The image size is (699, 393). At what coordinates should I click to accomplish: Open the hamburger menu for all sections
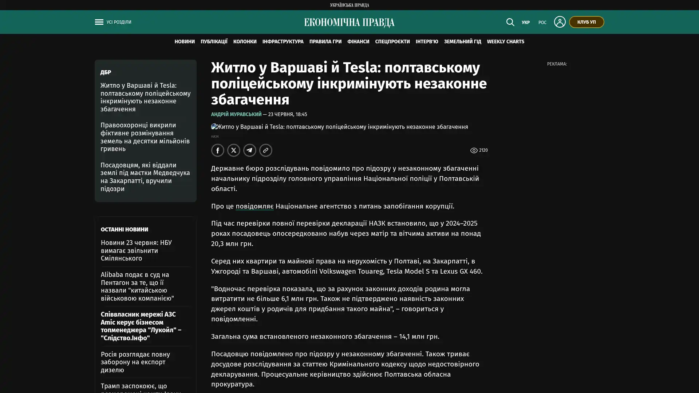pyautogui.click(x=99, y=22)
